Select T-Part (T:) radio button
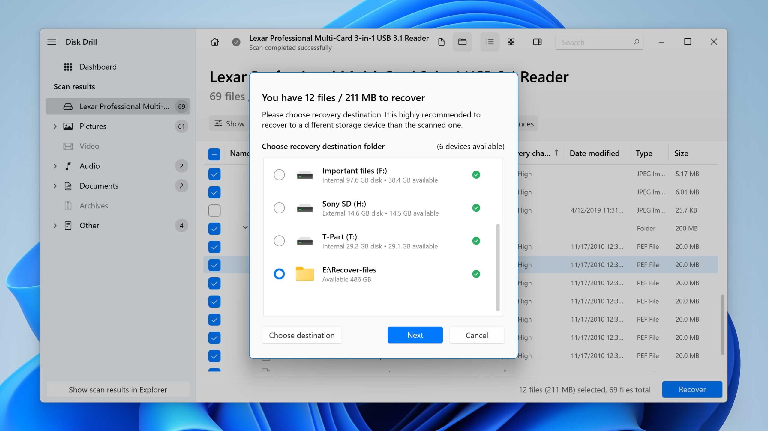768x431 pixels. coord(279,241)
